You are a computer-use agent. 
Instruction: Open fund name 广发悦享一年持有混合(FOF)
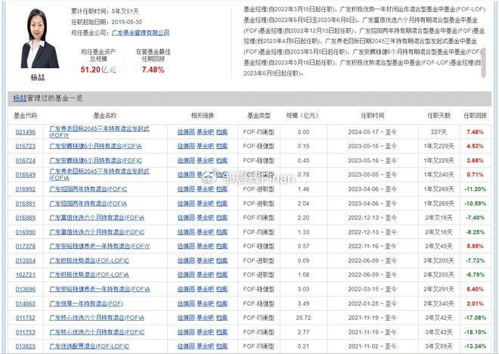pyautogui.click(x=86, y=303)
